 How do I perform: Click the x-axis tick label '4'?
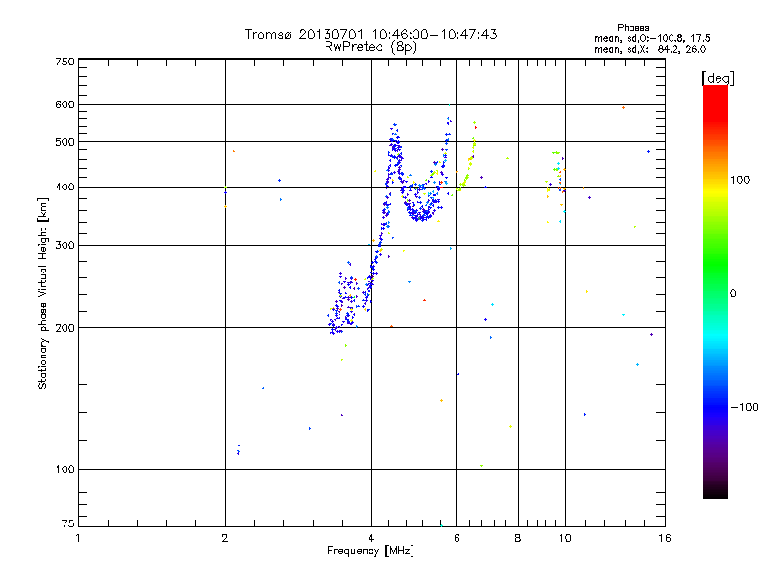(x=371, y=538)
